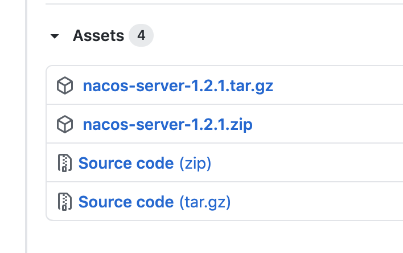
Task: Click the bold "Source code" words in the zip row
Action: click(x=126, y=163)
